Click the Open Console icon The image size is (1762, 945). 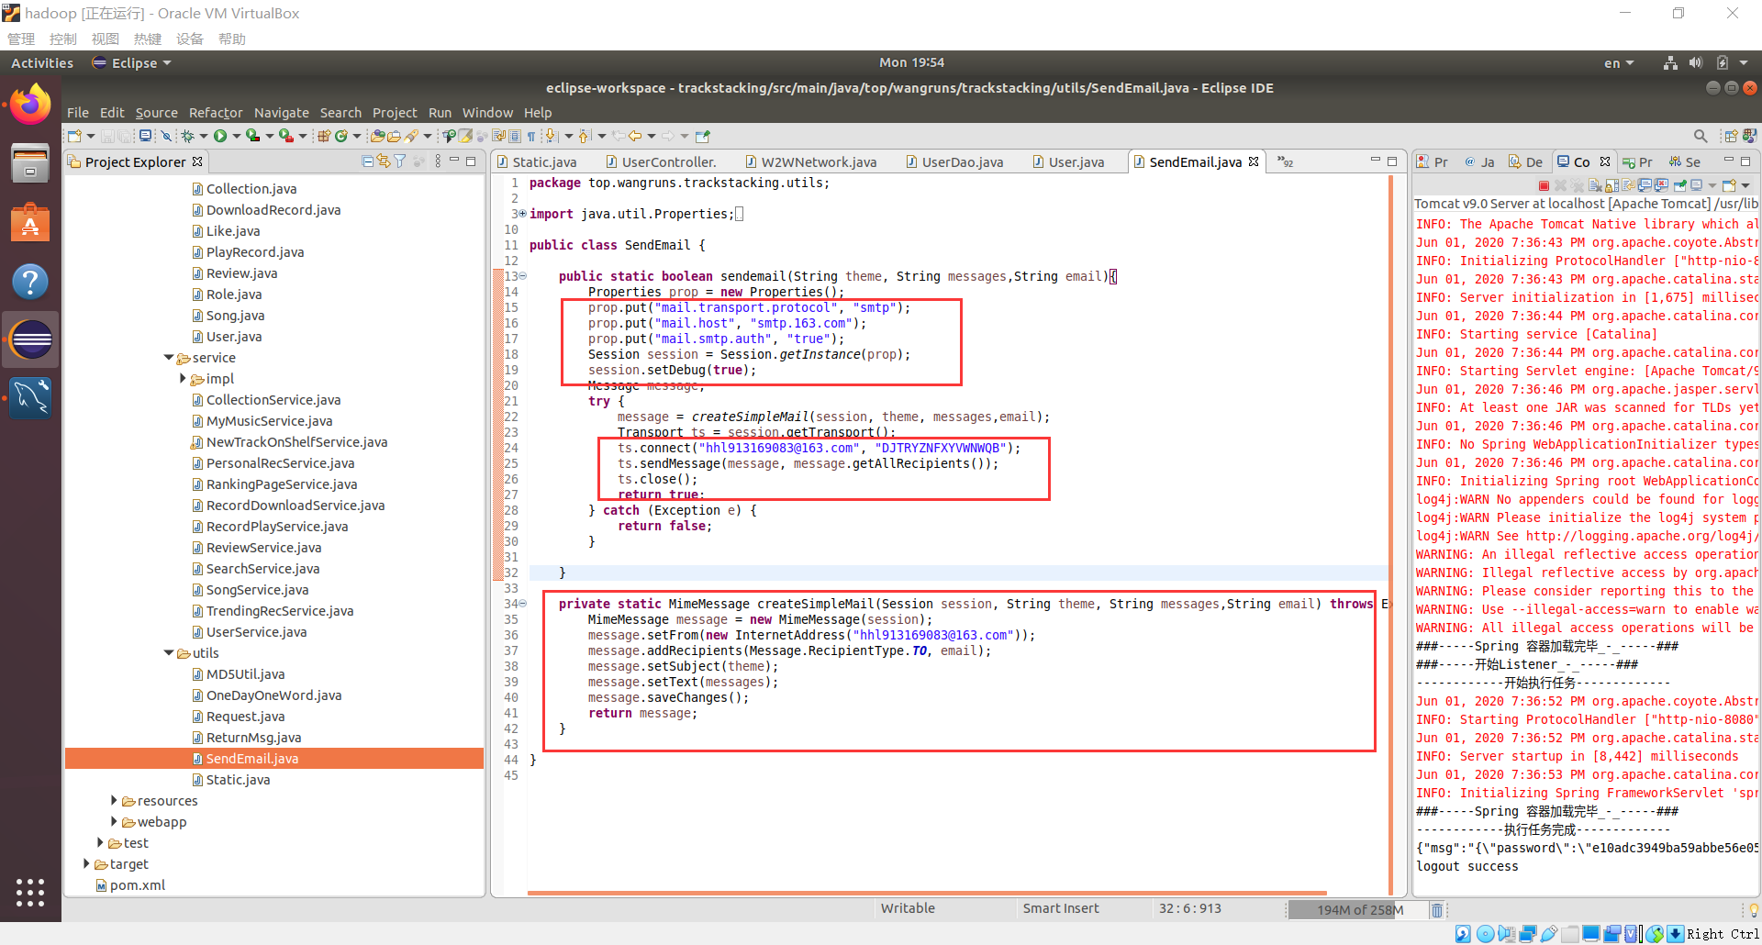click(x=1729, y=185)
